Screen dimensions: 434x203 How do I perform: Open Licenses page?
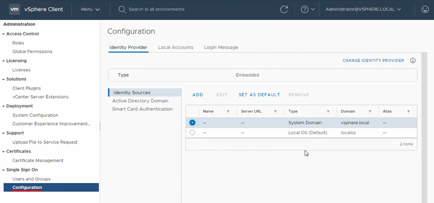click(x=21, y=70)
